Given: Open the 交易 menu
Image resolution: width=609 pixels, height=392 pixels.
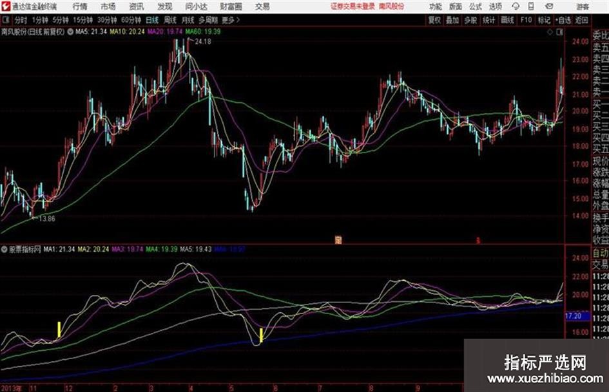Looking at the screenshot, I should tap(262, 6).
